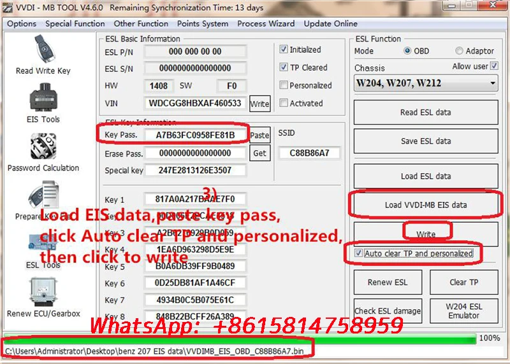Expand the Chassis W204, W207, W212 dropdown

[425, 83]
